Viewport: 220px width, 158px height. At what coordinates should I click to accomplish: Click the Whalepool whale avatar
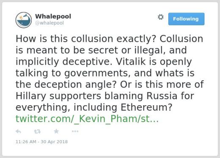pyautogui.click(x=24, y=20)
